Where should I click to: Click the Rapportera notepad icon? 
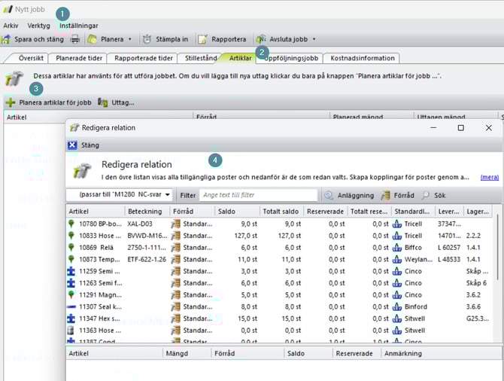coord(202,39)
